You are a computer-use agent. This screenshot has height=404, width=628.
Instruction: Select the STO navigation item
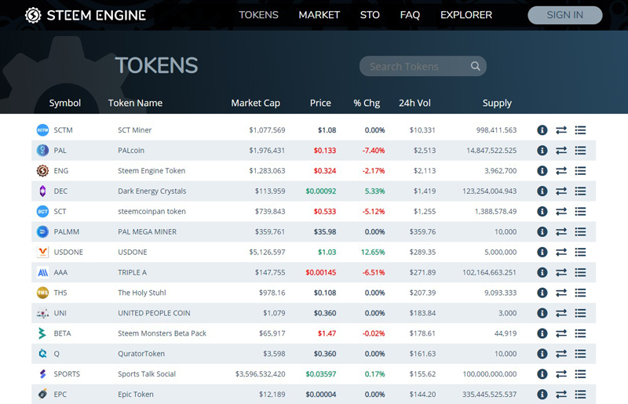(370, 15)
